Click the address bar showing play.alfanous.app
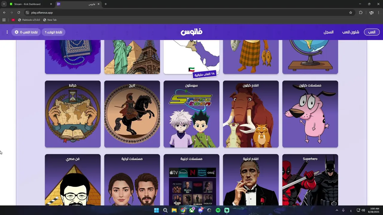 (189, 13)
